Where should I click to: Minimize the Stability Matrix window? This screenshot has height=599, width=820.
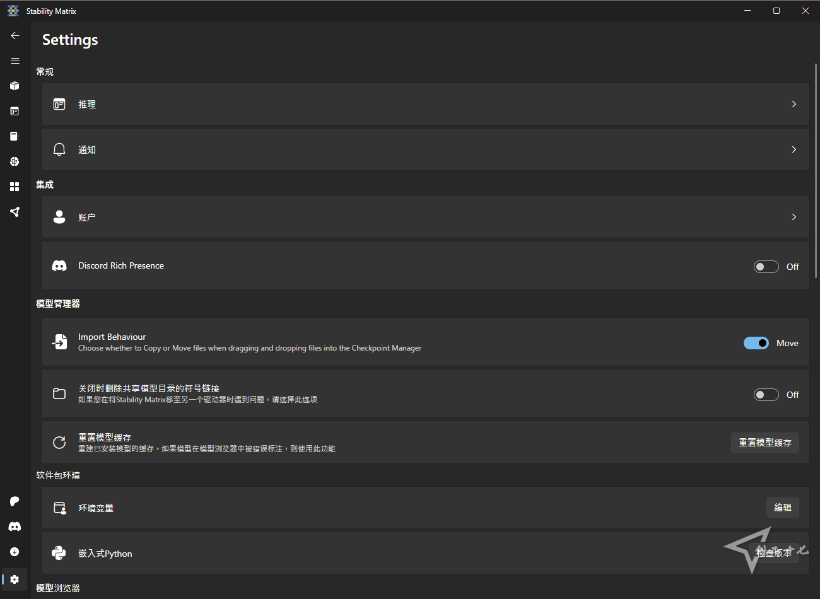[747, 11]
